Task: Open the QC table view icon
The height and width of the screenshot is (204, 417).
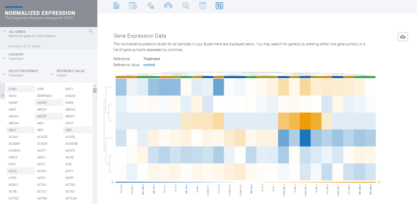Action: (133, 6)
